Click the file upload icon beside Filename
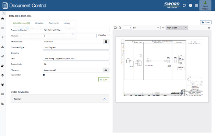This screenshot has width=215, height=136. point(106,70)
